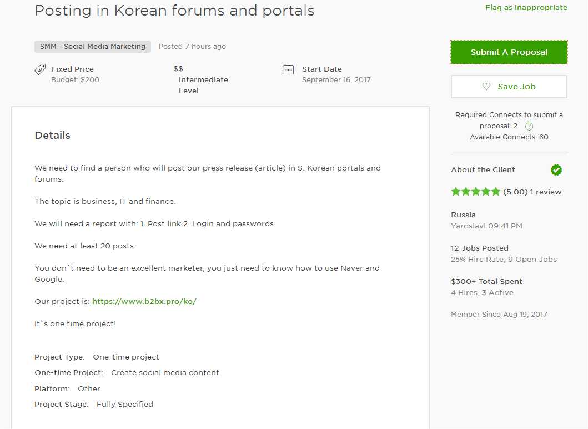Image resolution: width=588 pixels, height=429 pixels.
Task: Click the 12 Jobs Posted stat
Action: 480,248
